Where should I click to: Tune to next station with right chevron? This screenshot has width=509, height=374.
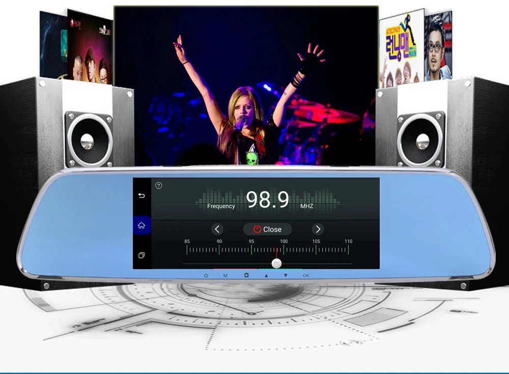tap(318, 229)
